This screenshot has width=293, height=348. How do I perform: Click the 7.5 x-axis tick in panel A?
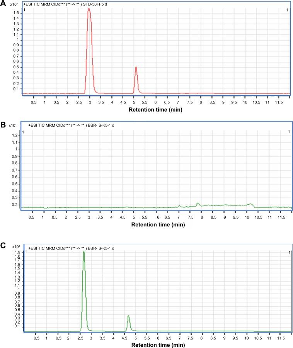[190, 102]
